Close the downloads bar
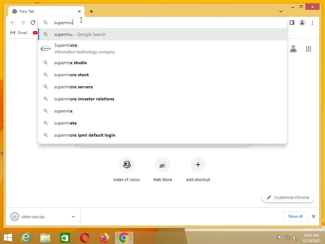The height and width of the screenshot is (244, 325). [x=314, y=216]
